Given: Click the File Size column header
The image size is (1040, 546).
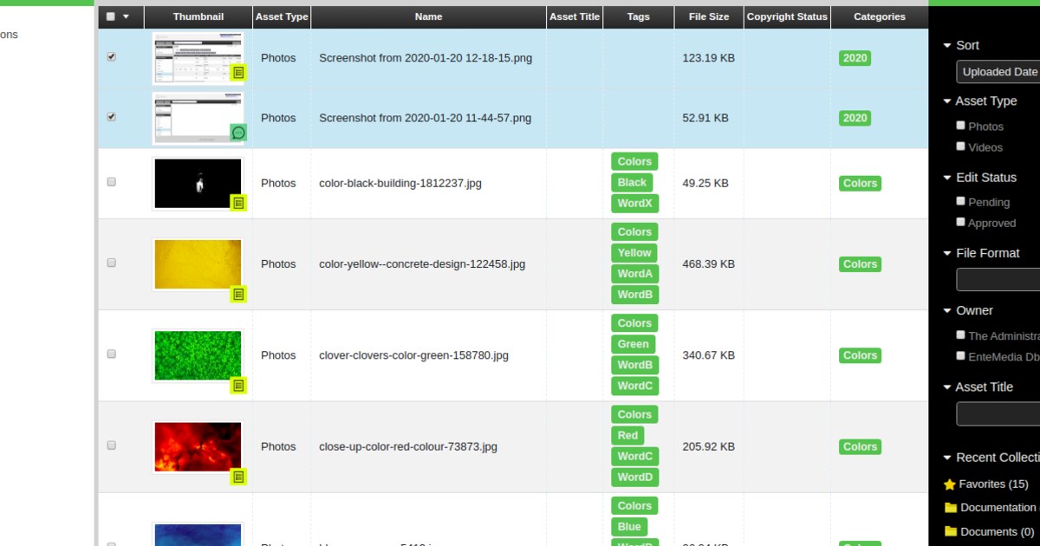Looking at the screenshot, I should point(709,16).
